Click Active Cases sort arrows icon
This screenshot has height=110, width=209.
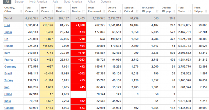(120, 11)
